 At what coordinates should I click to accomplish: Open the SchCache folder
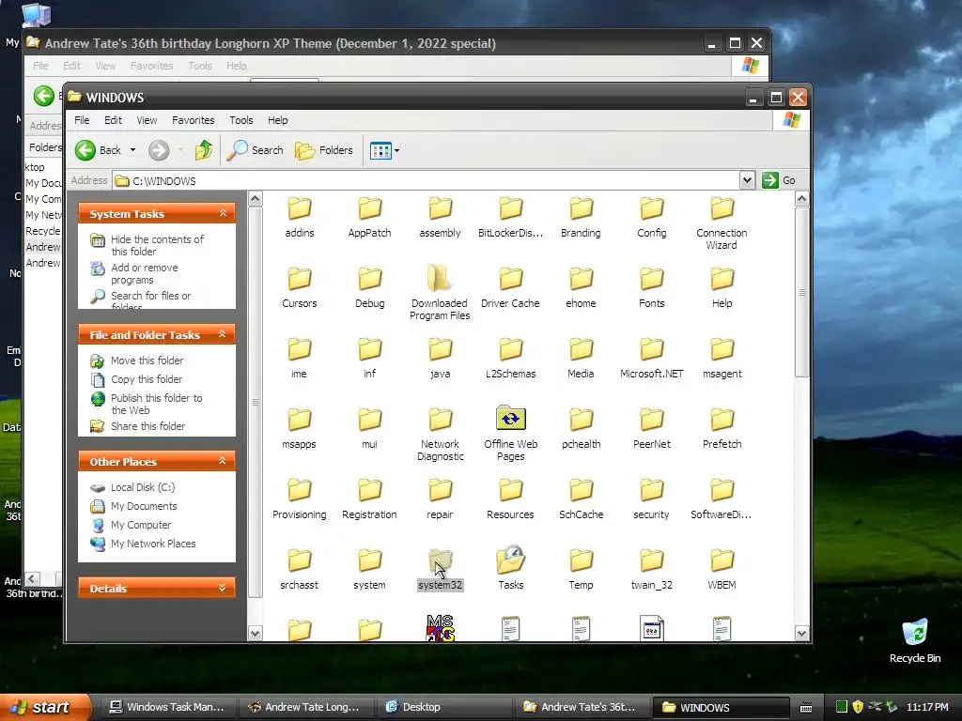pos(581,499)
